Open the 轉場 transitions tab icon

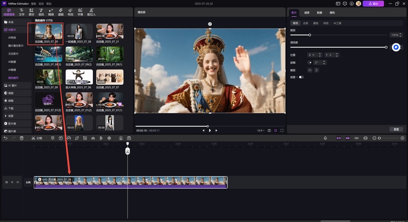click(x=50, y=12)
